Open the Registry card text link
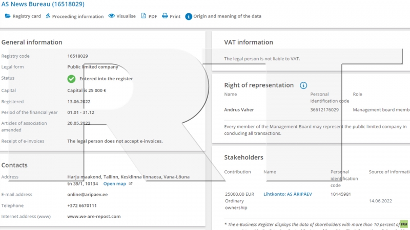This screenshot has width=410, height=230. (27, 16)
